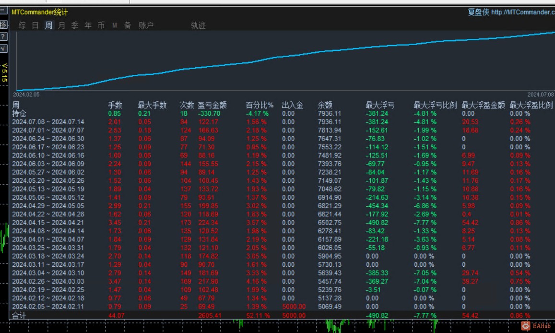Click the M tab in statistics bar
This screenshot has width=555, height=333.
pos(115,25)
